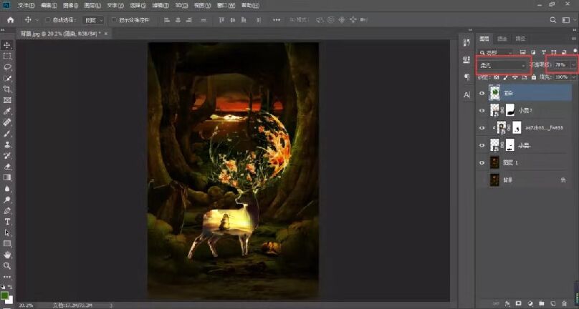This screenshot has width=579, height=309.
Task: Select the Blur tool
Action: (x=7, y=188)
